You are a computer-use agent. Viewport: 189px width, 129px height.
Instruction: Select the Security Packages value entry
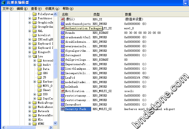pos(77,109)
